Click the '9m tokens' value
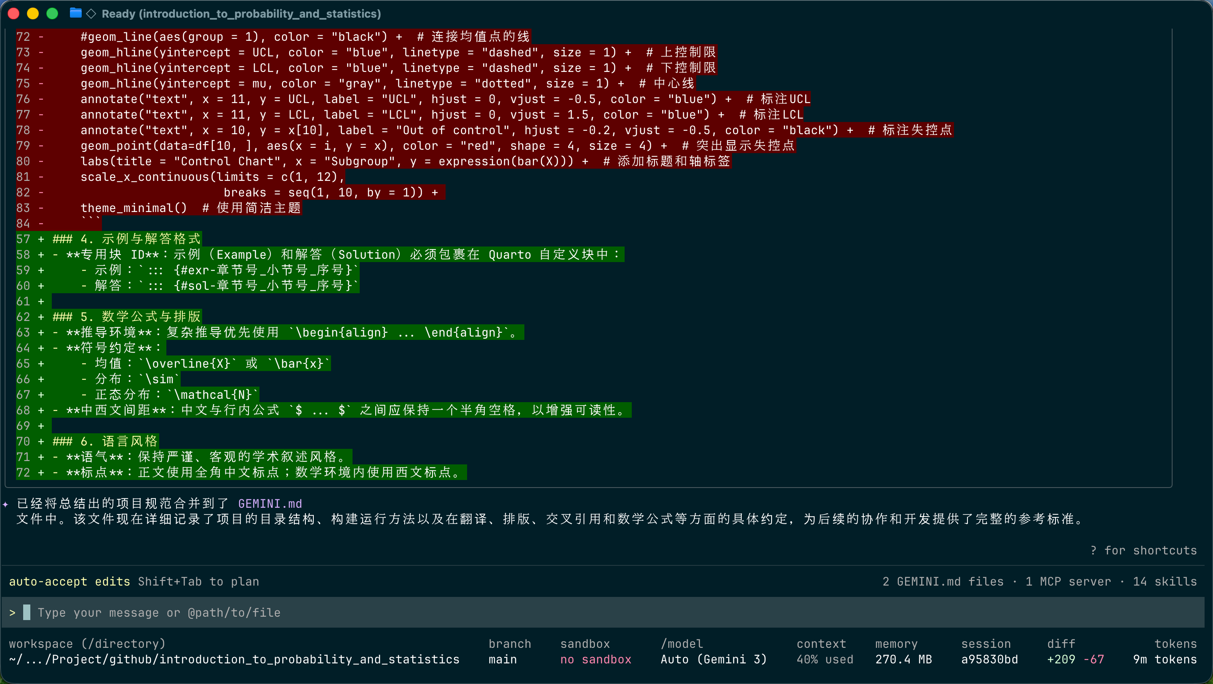 pos(1165,659)
